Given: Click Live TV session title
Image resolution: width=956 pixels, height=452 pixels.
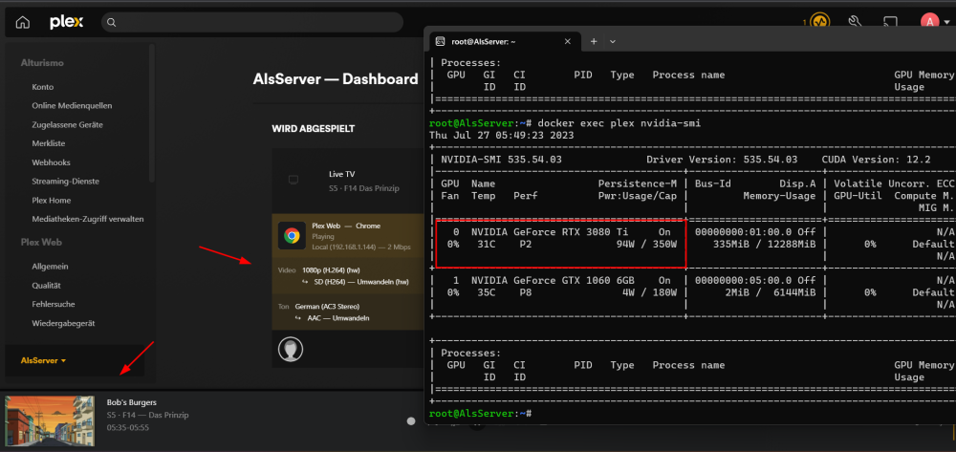Looking at the screenshot, I should [x=341, y=174].
